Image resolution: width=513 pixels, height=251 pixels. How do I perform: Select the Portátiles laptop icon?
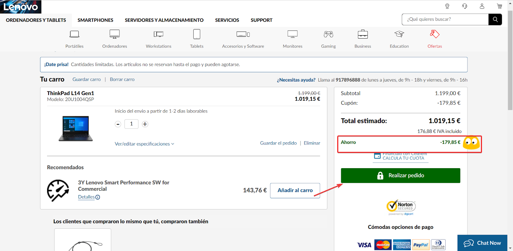click(x=74, y=34)
